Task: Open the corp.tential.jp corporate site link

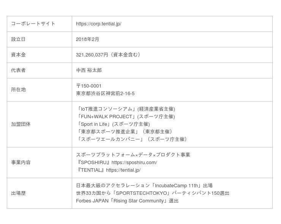Action: pos(98,24)
